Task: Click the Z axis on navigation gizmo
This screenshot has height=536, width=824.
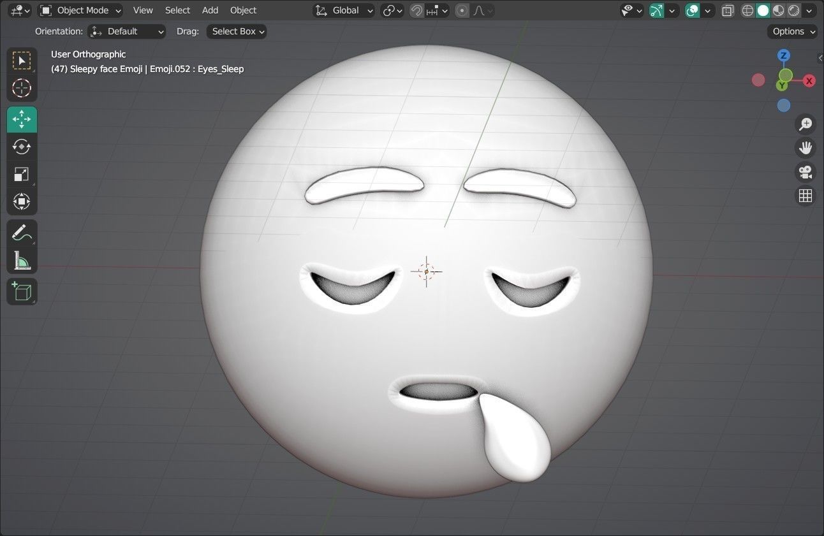Action: pos(784,55)
